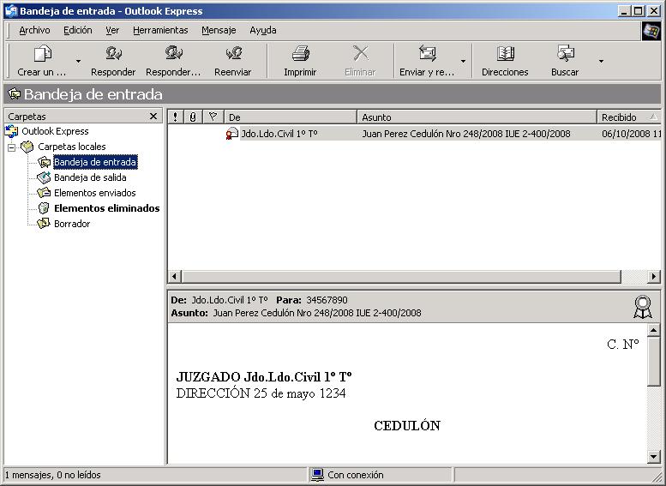Open Borrador folder
This screenshot has height=486, width=666.
pyautogui.click(x=72, y=224)
